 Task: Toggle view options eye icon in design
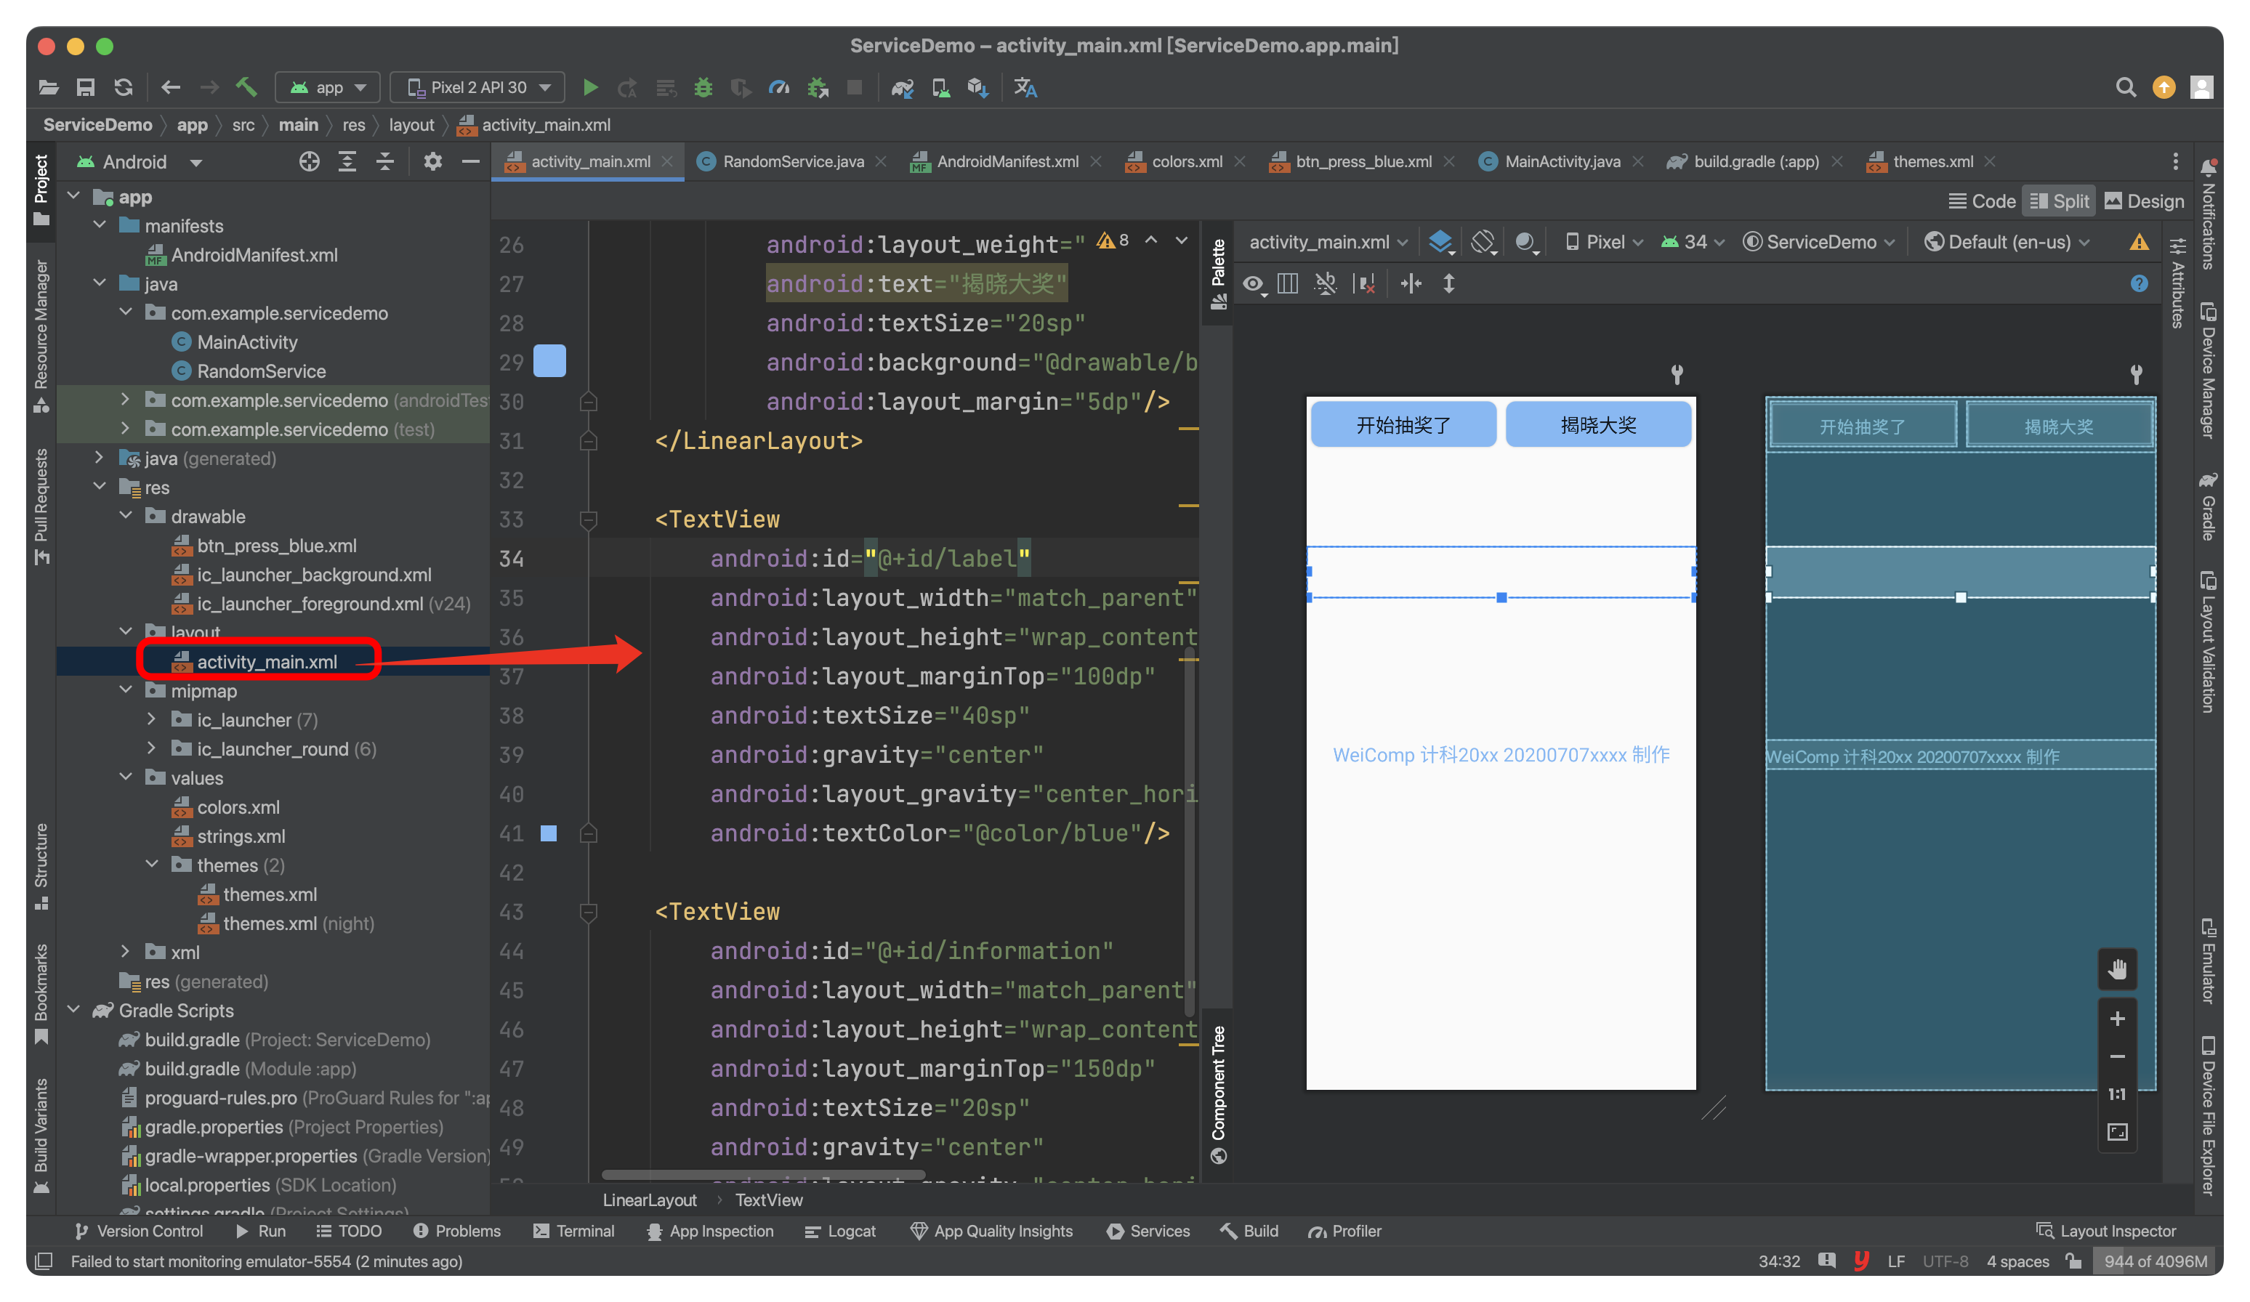tap(1254, 284)
